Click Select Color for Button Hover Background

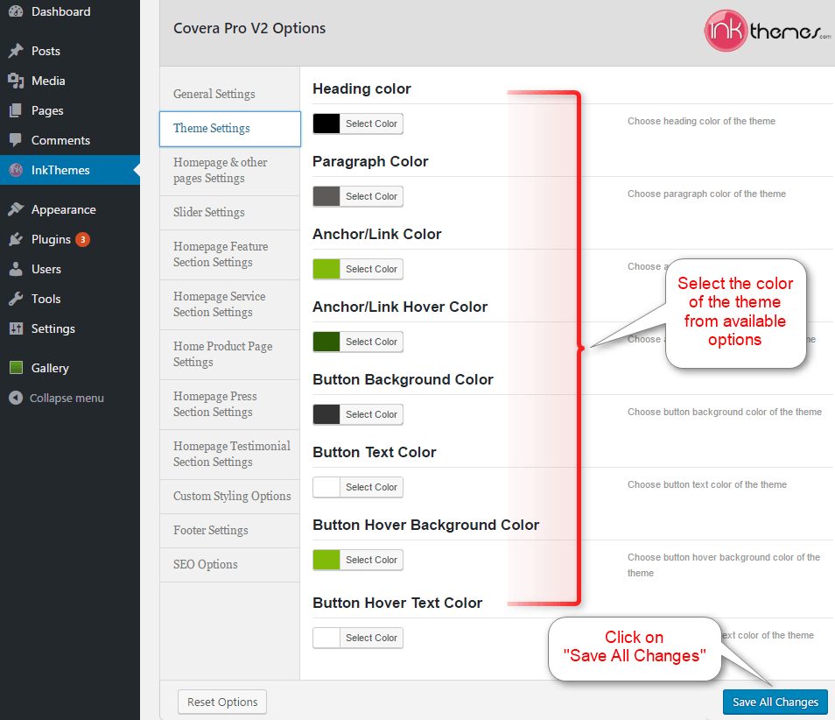[371, 560]
